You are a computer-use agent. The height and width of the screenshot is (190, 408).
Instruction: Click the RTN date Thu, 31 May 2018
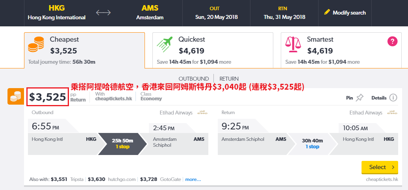click(x=284, y=13)
